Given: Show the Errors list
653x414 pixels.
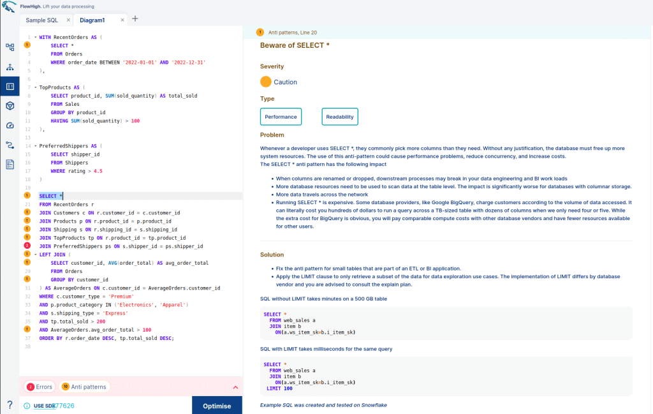Looking at the screenshot, I should (40, 387).
